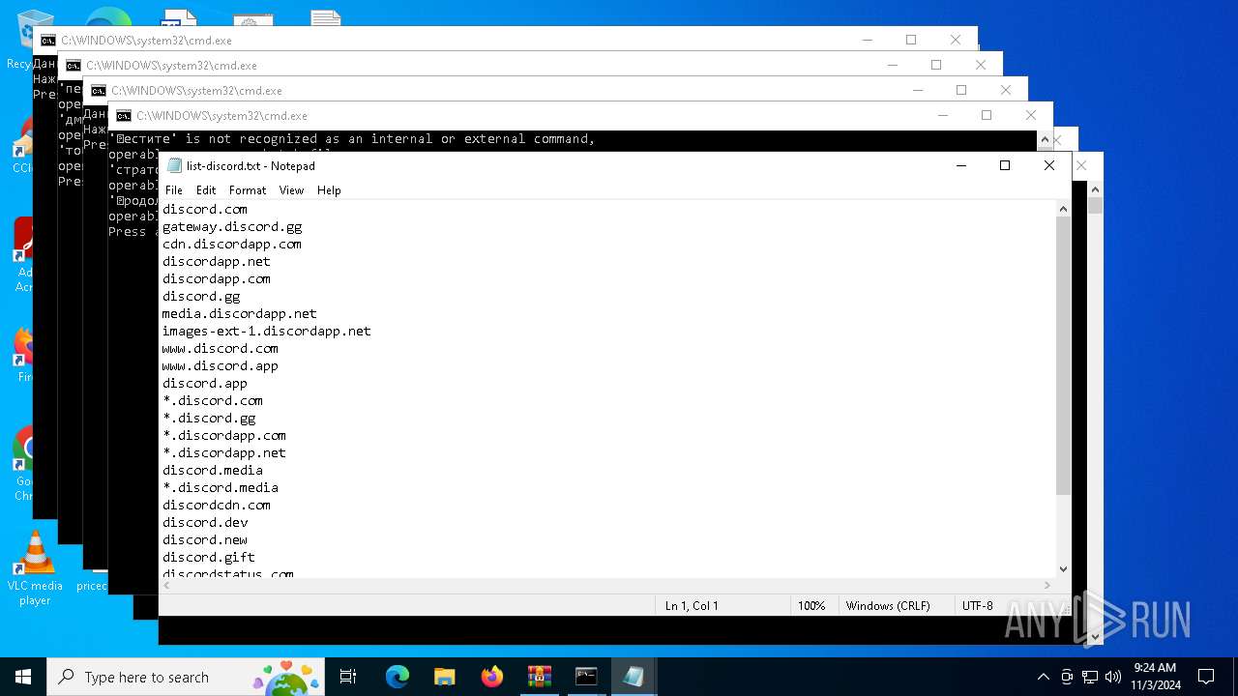
Task: Maximize the Notepad window
Action: (x=1005, y=165)
